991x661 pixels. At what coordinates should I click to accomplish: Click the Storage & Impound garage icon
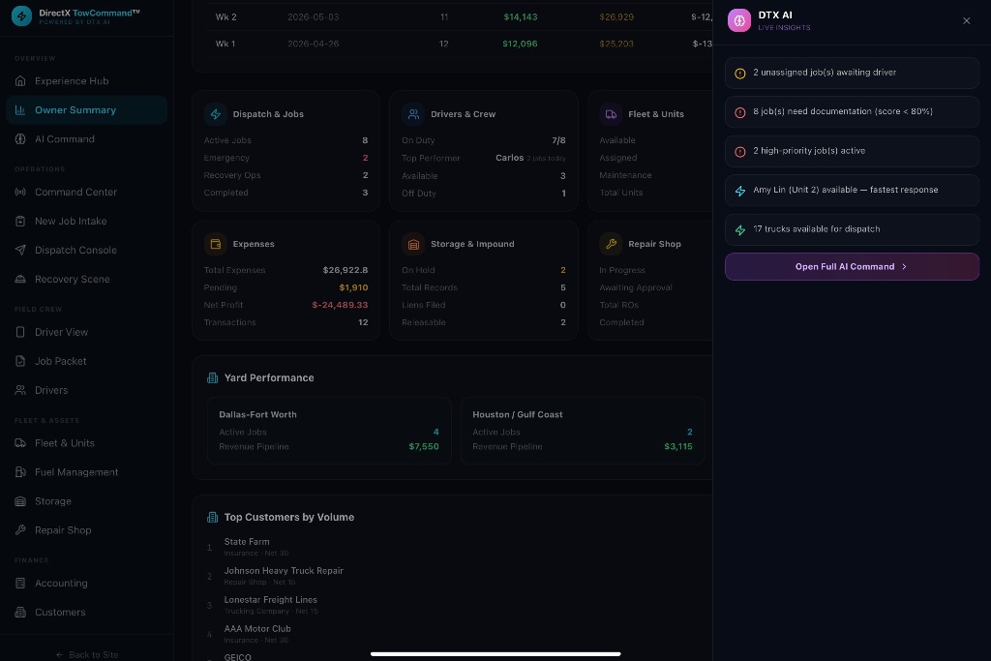[x=413, y=244]
